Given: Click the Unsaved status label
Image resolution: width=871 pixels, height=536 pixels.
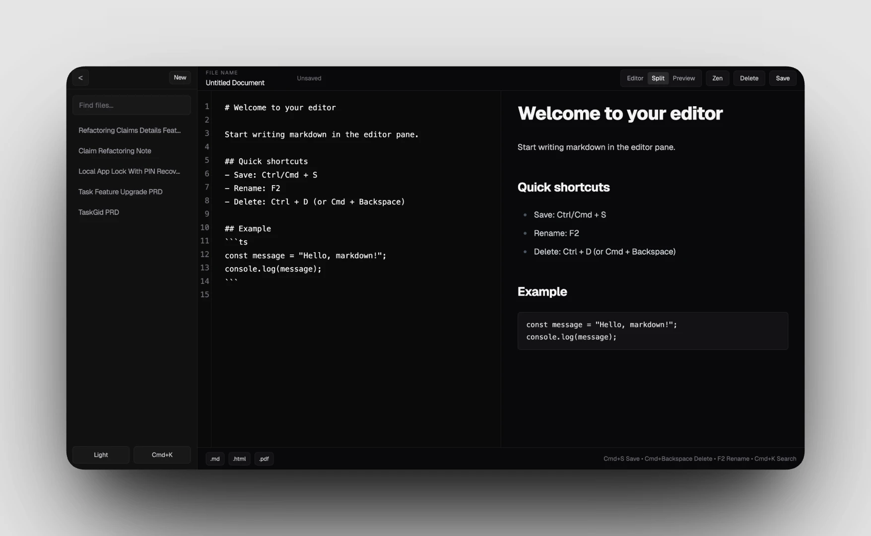Looking at the screenshot, I should click(309, 78).
